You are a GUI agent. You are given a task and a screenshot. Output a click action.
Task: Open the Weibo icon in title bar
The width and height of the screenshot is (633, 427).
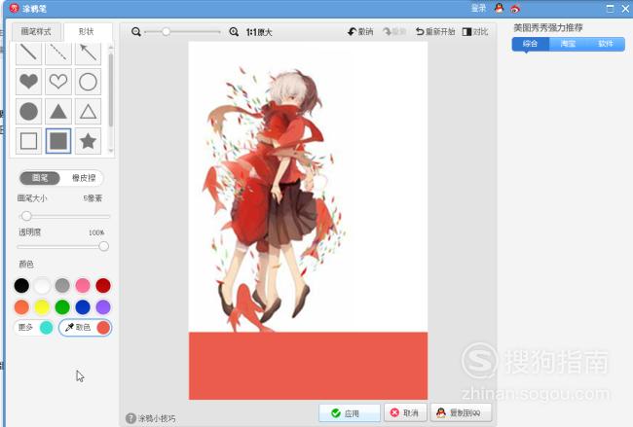[x=515, y=8]
